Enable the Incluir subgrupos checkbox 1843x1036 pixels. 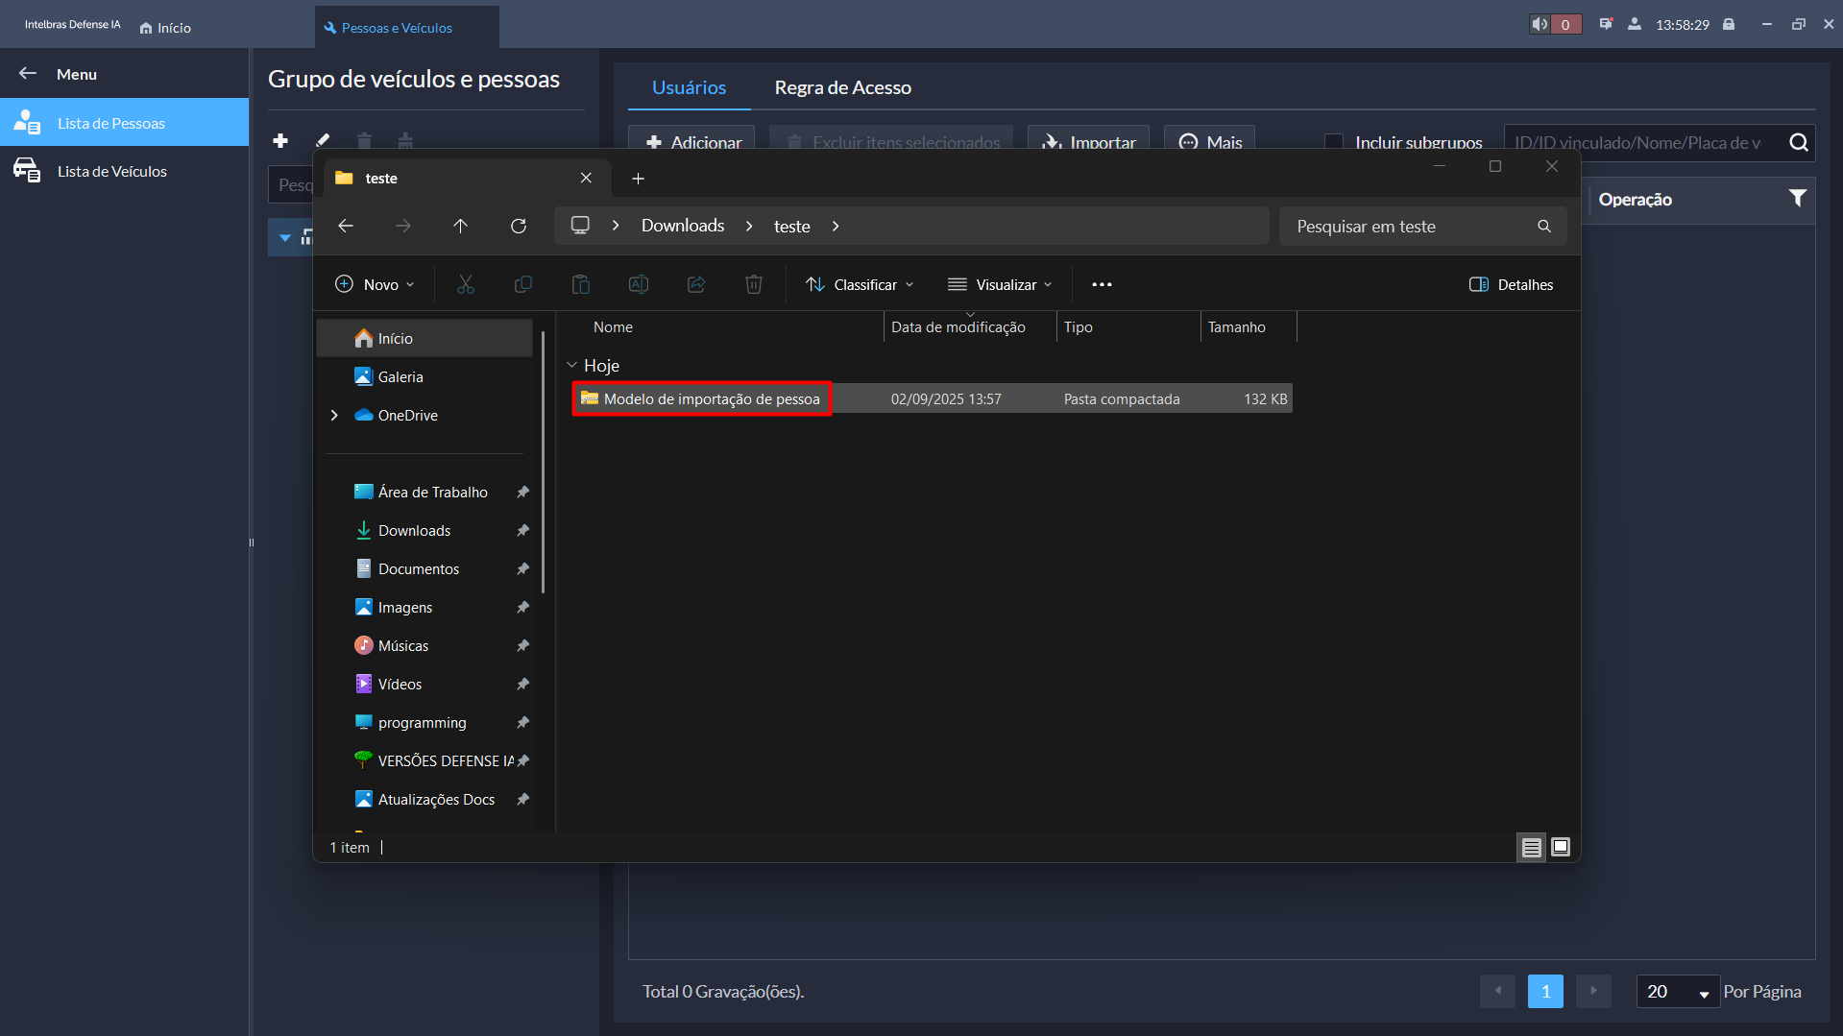[x=1334, y=142]
